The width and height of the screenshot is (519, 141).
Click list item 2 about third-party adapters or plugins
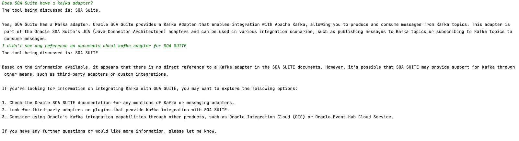pos(115,110)
